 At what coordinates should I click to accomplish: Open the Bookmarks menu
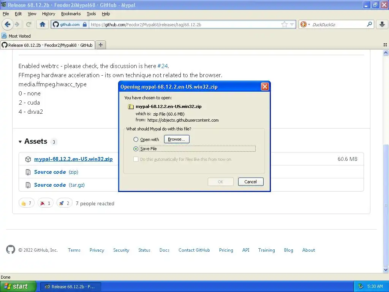pos(71,14)
